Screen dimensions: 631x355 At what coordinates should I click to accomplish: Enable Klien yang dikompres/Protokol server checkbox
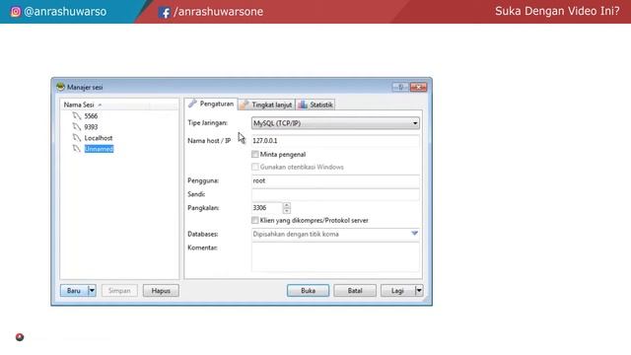(x=254, y=220)
